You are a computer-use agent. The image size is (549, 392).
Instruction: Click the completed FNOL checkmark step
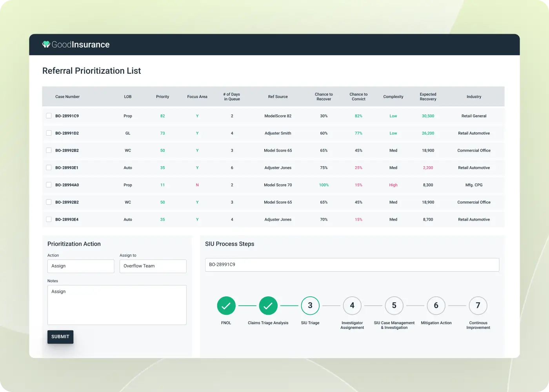(x=226, y=306)
